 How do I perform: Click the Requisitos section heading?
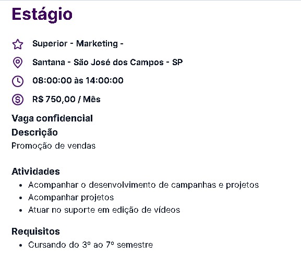click(35, 231)
